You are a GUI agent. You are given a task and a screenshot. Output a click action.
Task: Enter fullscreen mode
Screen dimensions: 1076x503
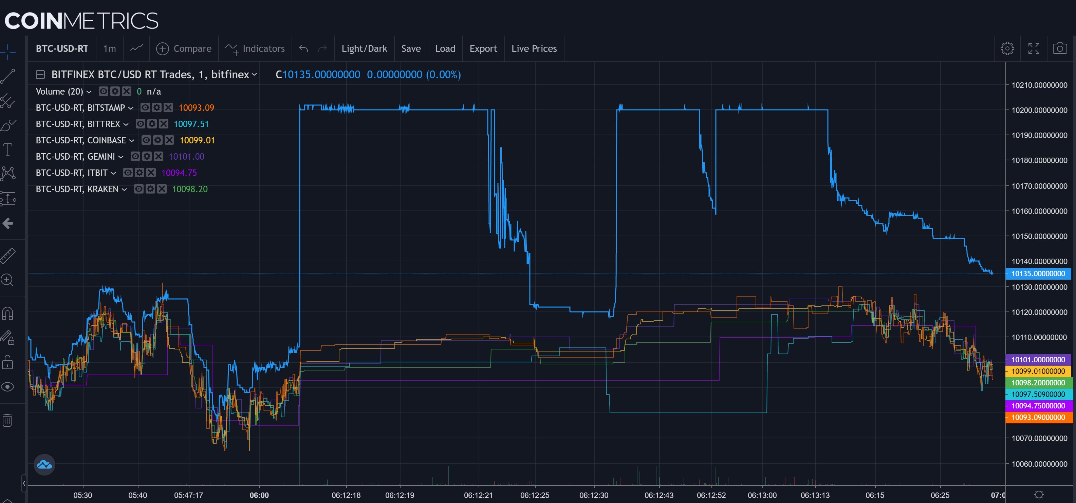click(x=1033, y=49)
